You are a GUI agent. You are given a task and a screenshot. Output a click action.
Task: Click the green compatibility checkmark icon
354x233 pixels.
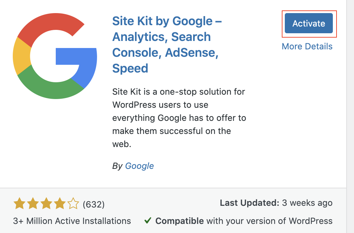147,221
